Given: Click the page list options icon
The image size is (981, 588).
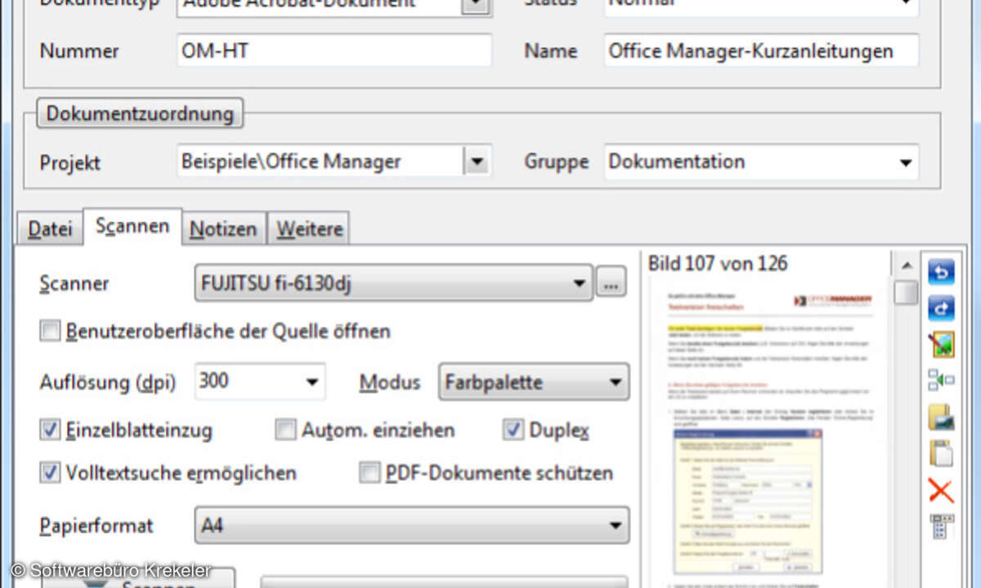Looking at the screenshot, I should 941,527.
